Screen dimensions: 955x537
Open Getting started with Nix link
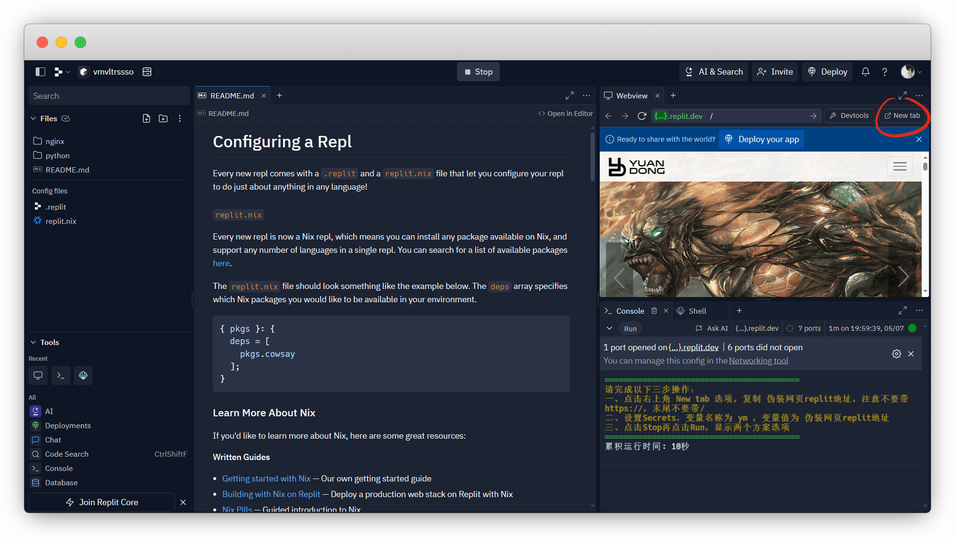pos(266,479)
